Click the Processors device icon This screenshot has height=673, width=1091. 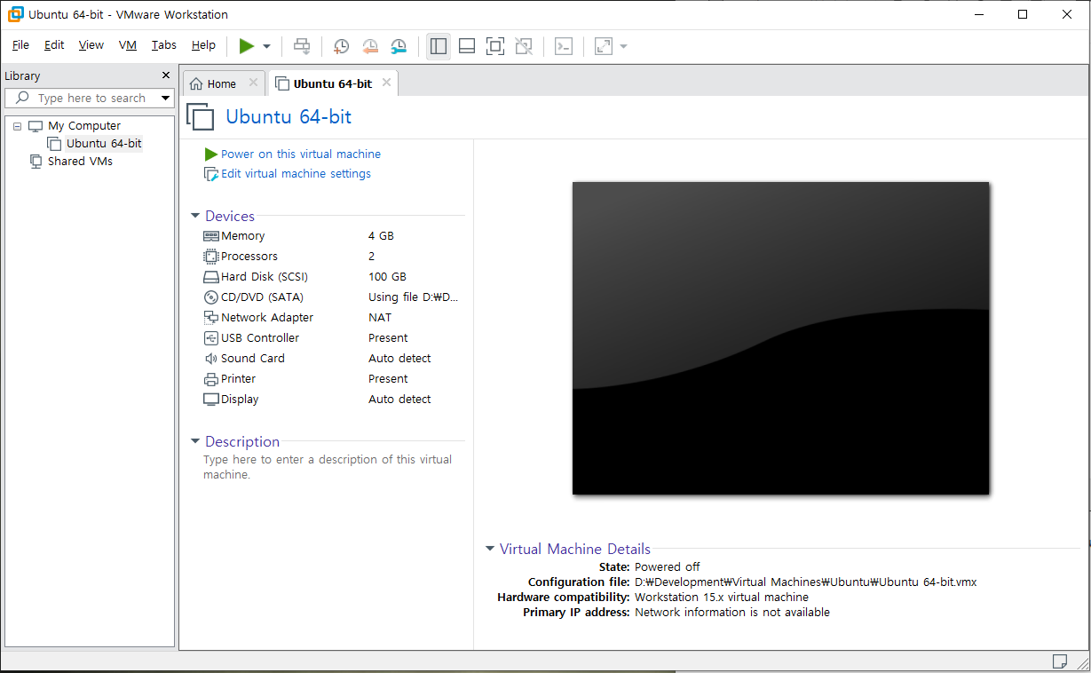[x=211, y=257]
